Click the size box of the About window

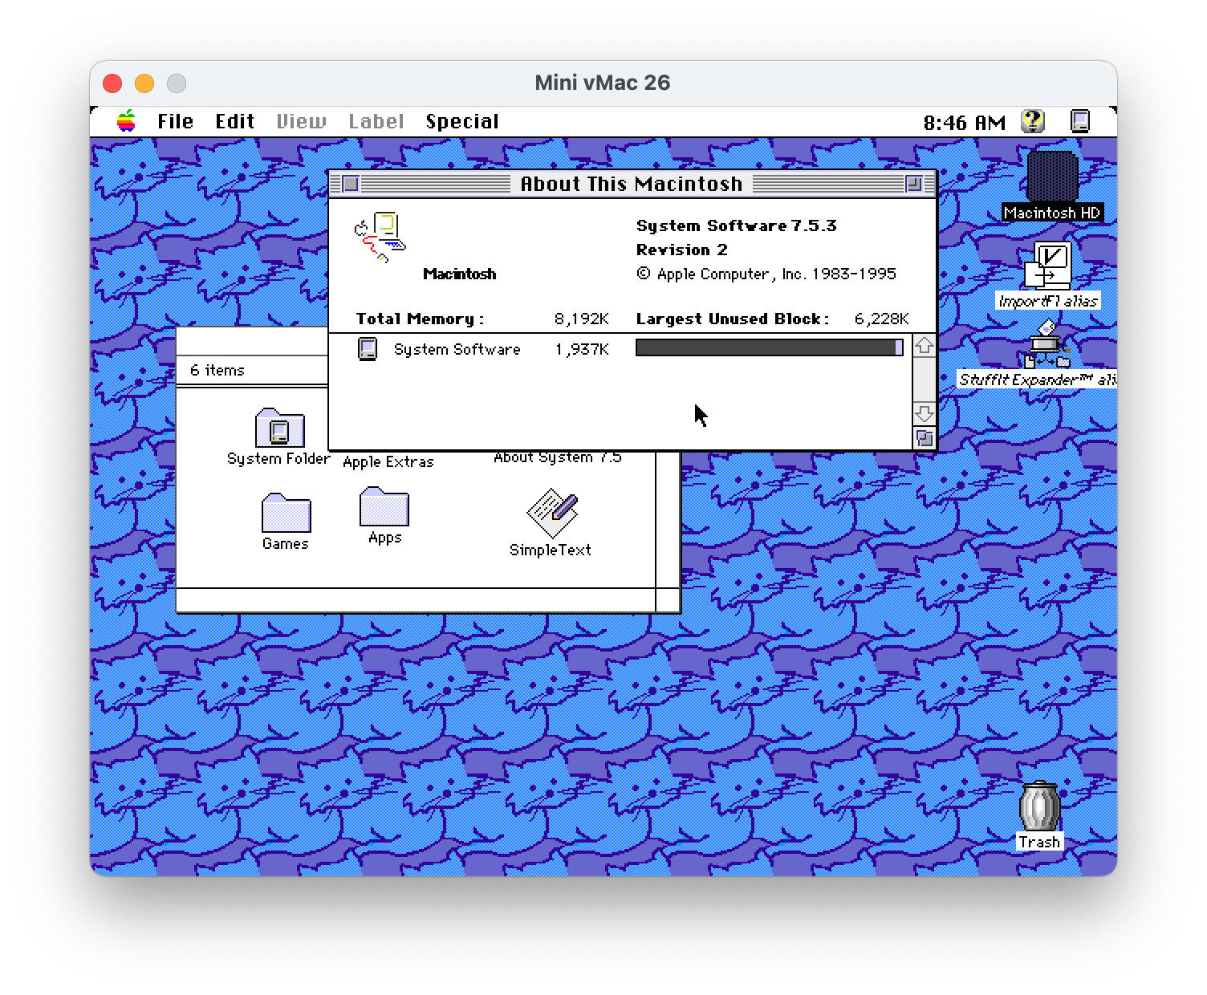pyautogui.click(x=925, y=438)
